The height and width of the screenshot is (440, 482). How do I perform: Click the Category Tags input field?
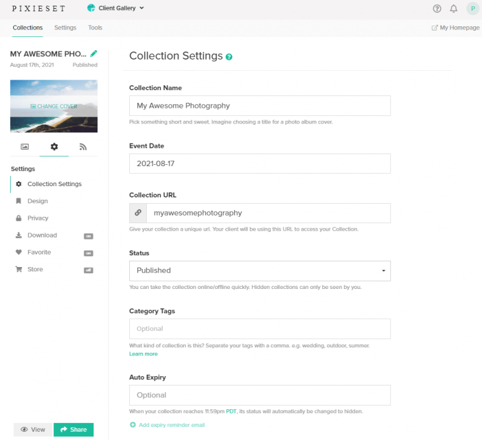coord(260,329)
